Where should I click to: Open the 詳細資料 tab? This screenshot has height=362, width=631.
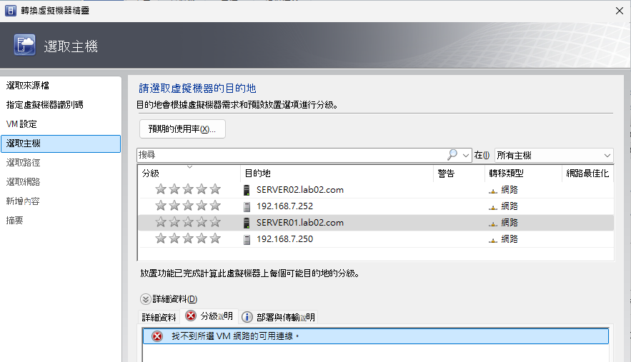click(159, 317)
